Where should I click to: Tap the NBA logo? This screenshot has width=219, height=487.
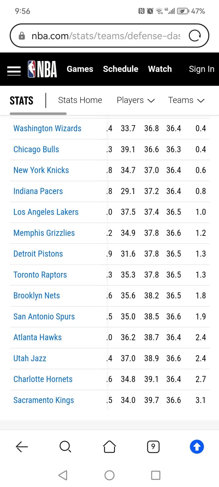pos(42,69)
